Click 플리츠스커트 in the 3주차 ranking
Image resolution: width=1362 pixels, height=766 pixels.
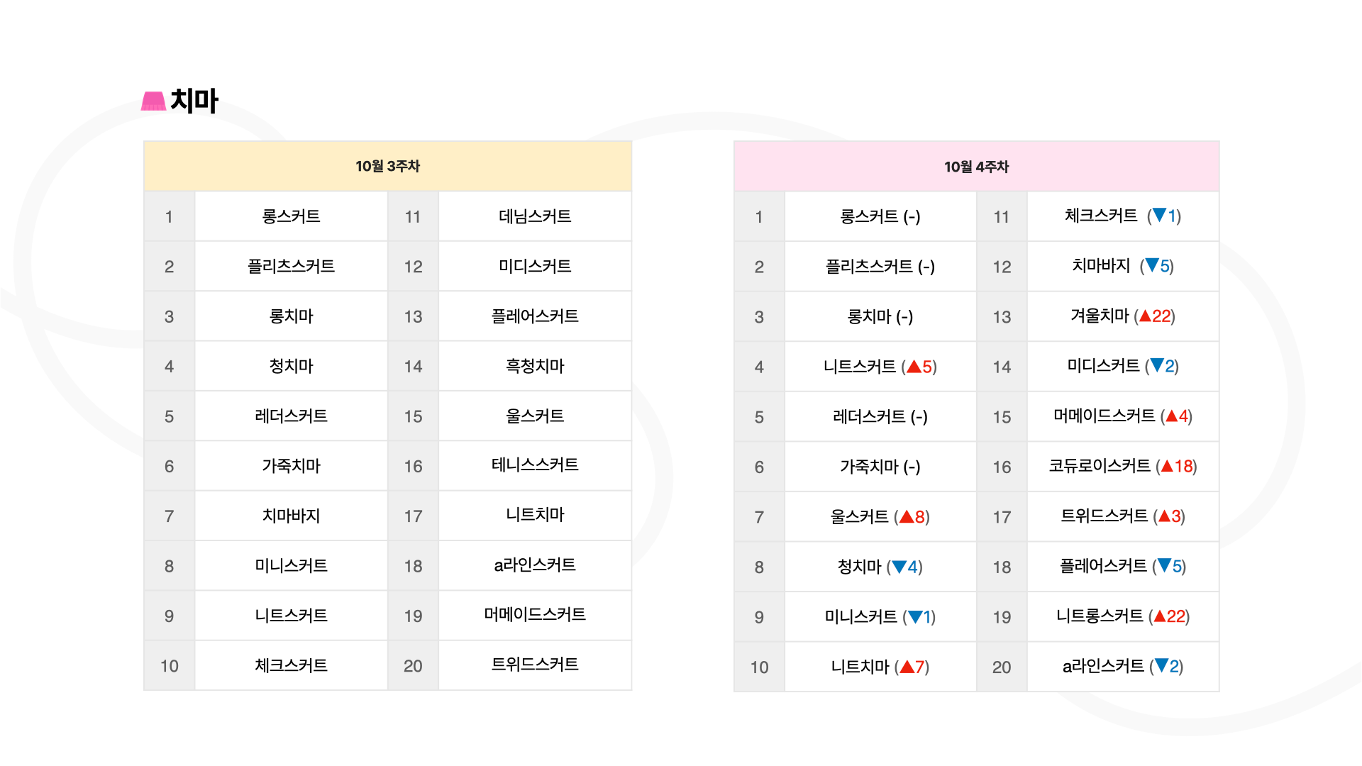(x=291, y=266)
